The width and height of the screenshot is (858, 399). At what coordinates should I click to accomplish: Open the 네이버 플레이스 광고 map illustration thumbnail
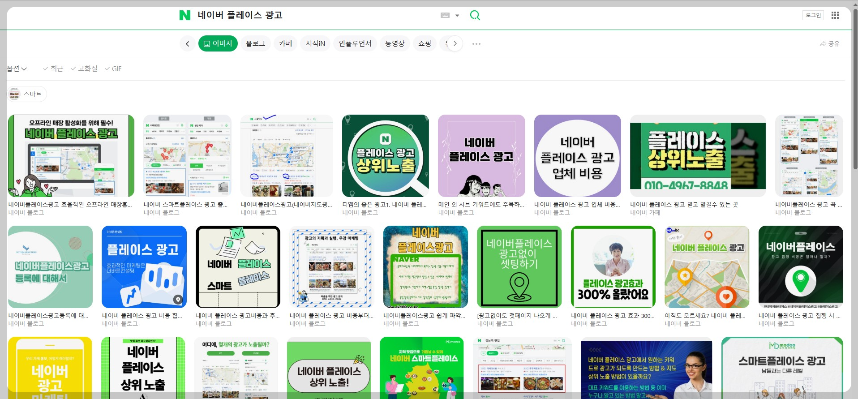pyautogui.click(x=707, y=267)
